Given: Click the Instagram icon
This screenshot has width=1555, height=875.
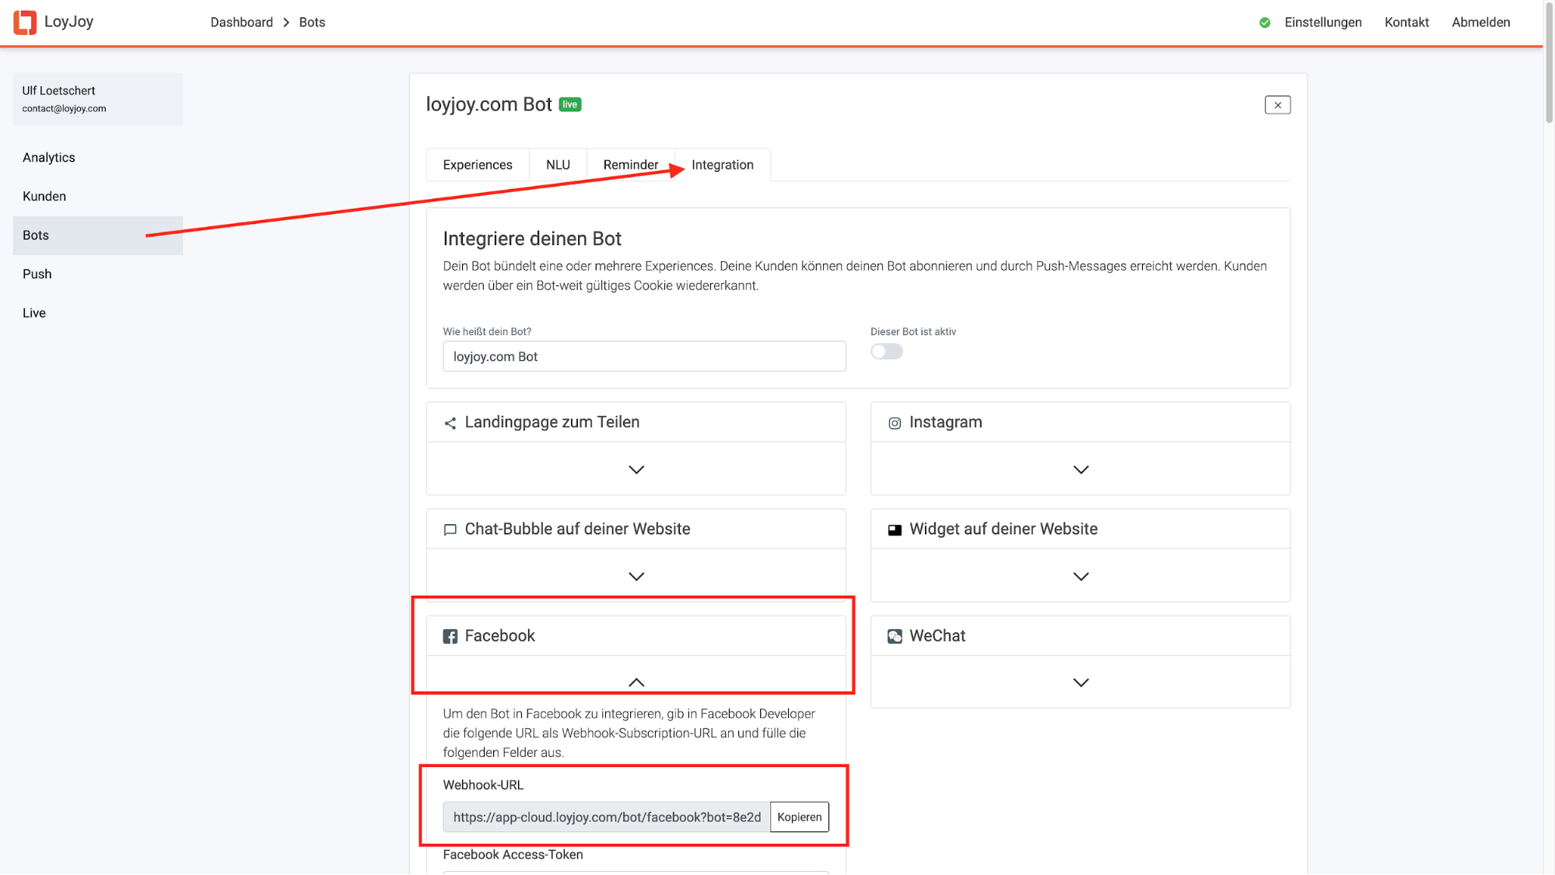Looking at the screenshot, I should [x=895, y=423].
